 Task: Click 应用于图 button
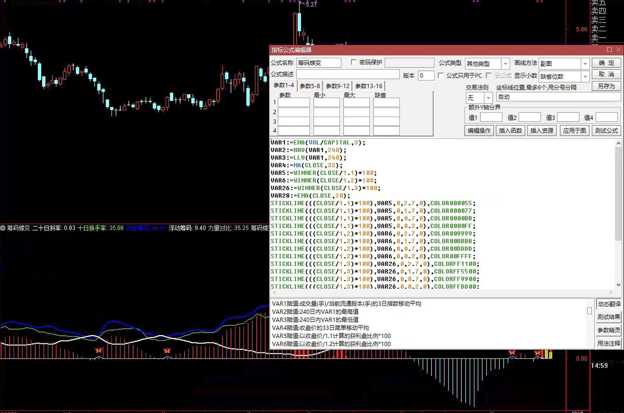(574, 130)
